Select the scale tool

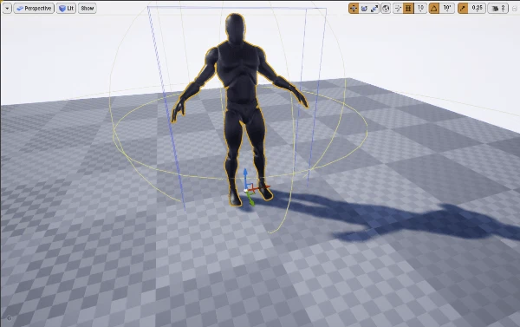374,9
